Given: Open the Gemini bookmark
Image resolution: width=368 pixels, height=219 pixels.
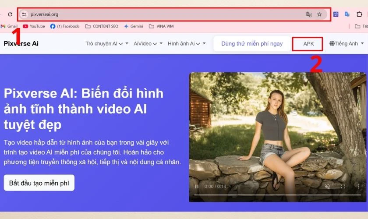Looking at the screenshot, I should [134, 26].
